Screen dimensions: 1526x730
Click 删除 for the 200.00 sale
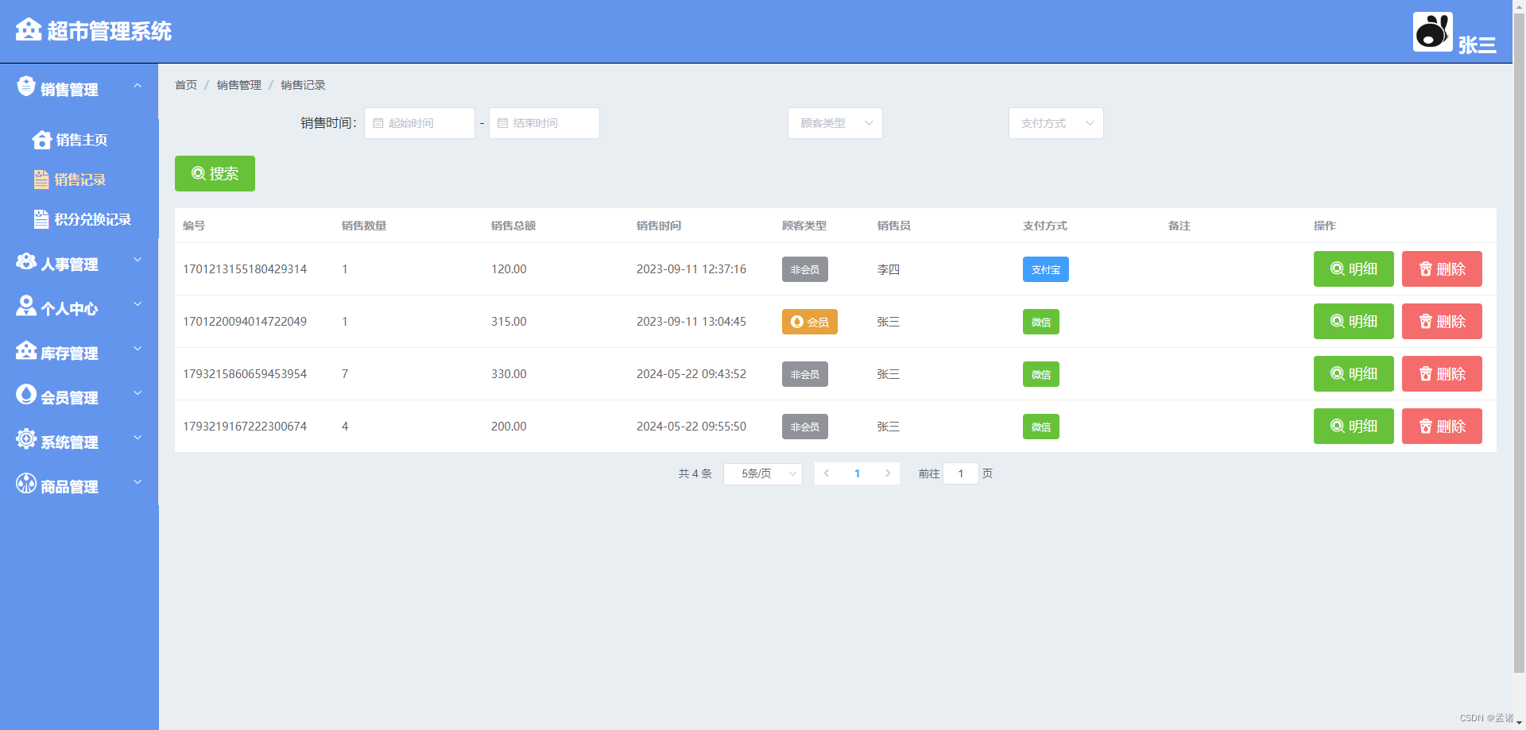point(1442,426)
